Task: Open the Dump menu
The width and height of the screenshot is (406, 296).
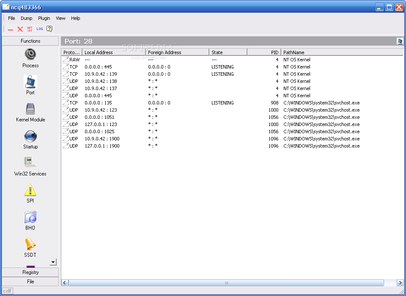Action: coord(26,18)
